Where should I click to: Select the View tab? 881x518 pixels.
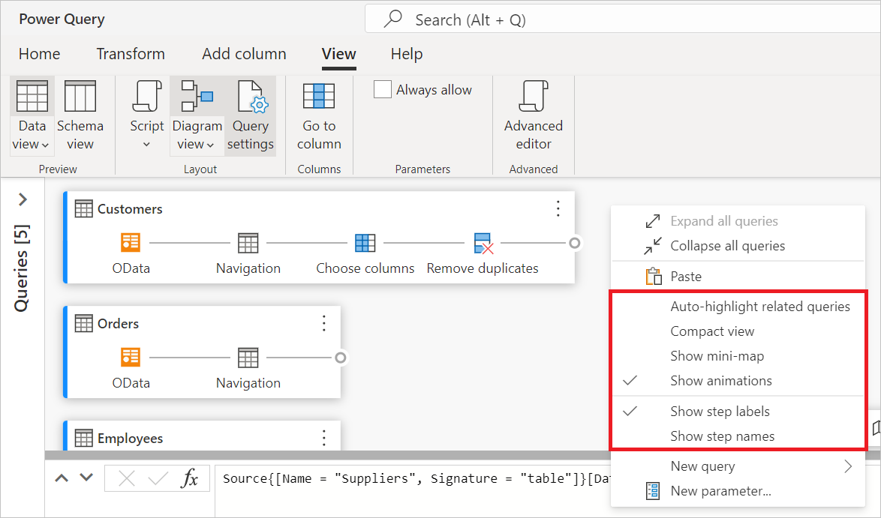tap(338, 54)
